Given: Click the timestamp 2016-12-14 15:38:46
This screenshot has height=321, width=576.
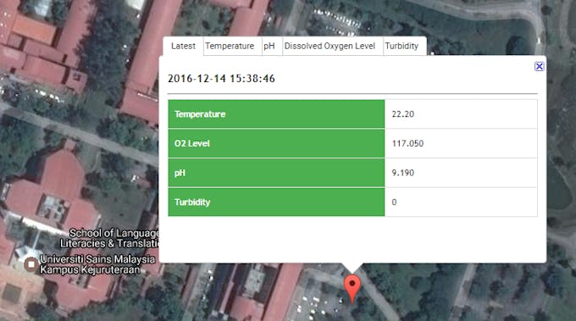Looking at the screenshot, I should 221,79.
